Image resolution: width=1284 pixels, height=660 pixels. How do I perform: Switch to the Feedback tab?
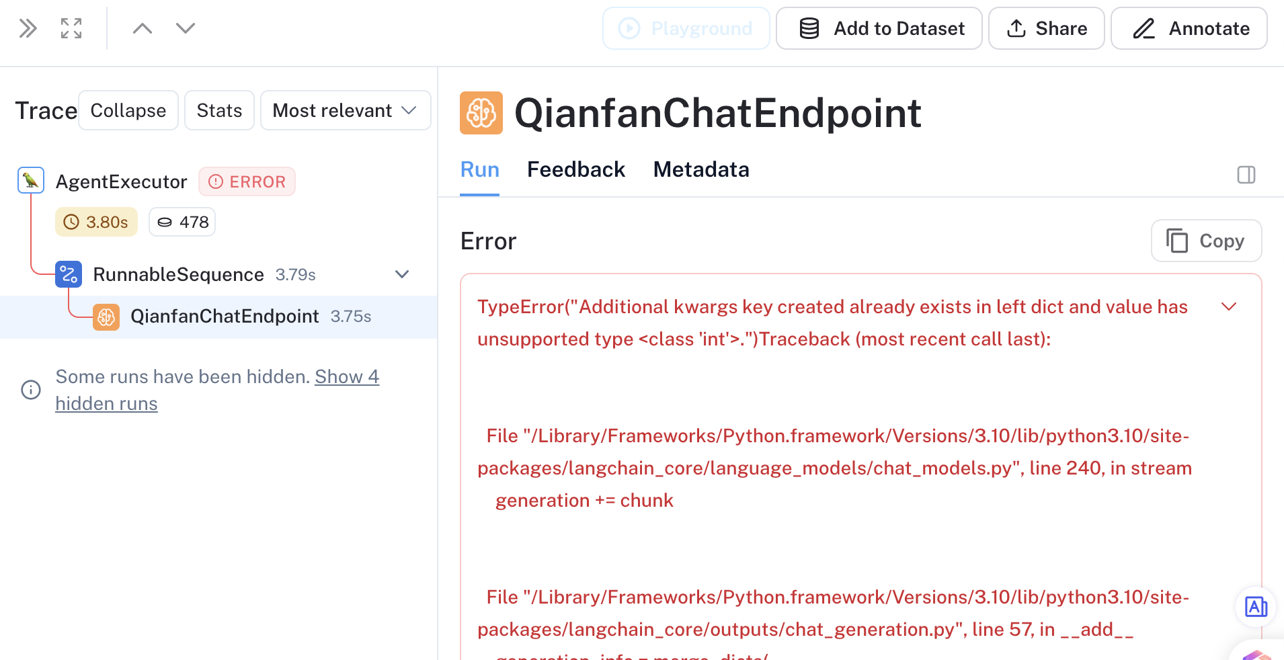point(576,169)
